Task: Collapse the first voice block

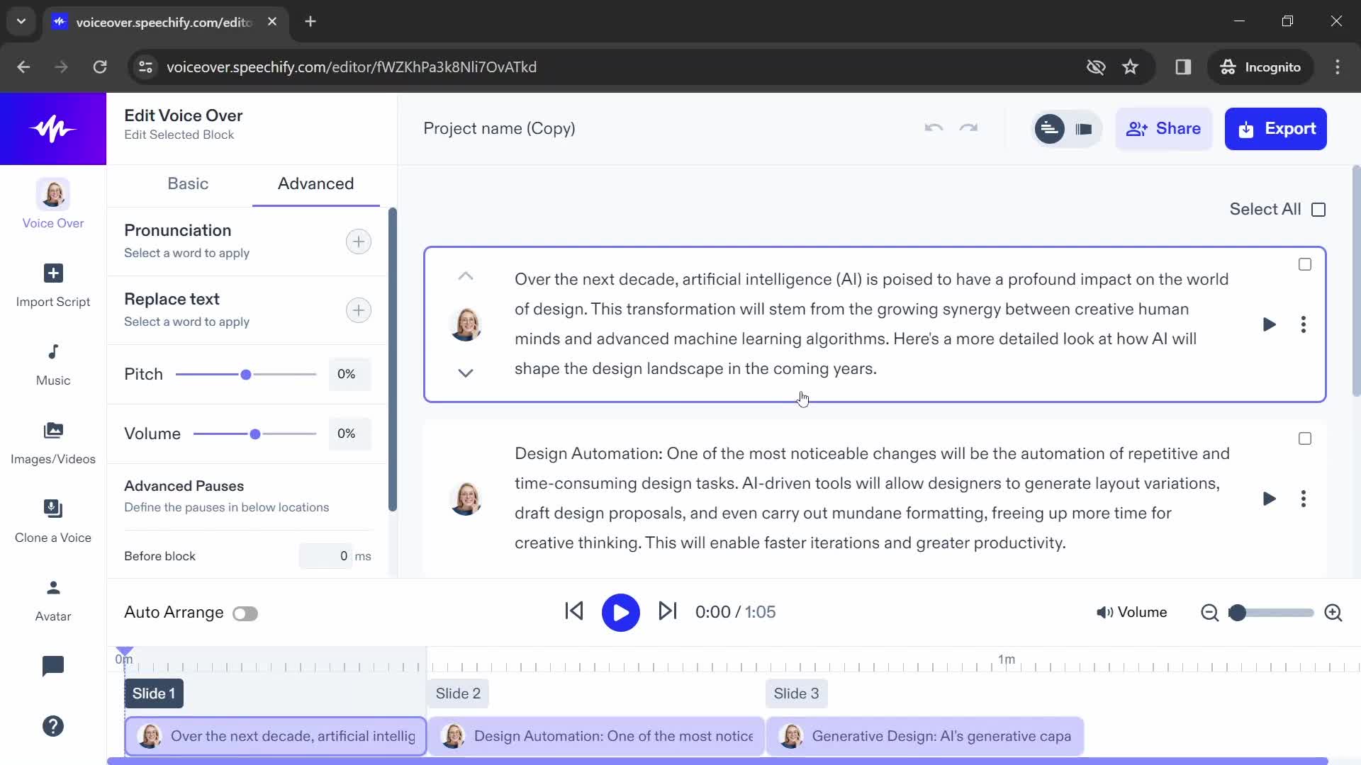Action: 466,276
